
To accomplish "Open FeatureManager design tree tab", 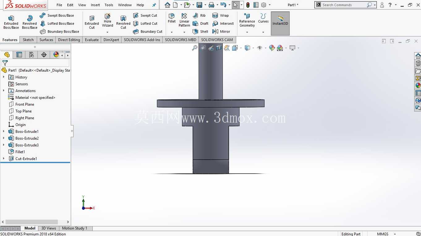I will coord(7,55).
